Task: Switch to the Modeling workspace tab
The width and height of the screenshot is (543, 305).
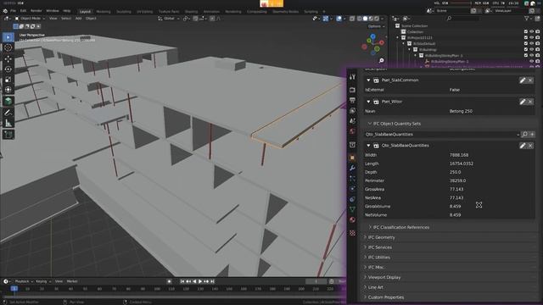Action: [x=104, y=11]
